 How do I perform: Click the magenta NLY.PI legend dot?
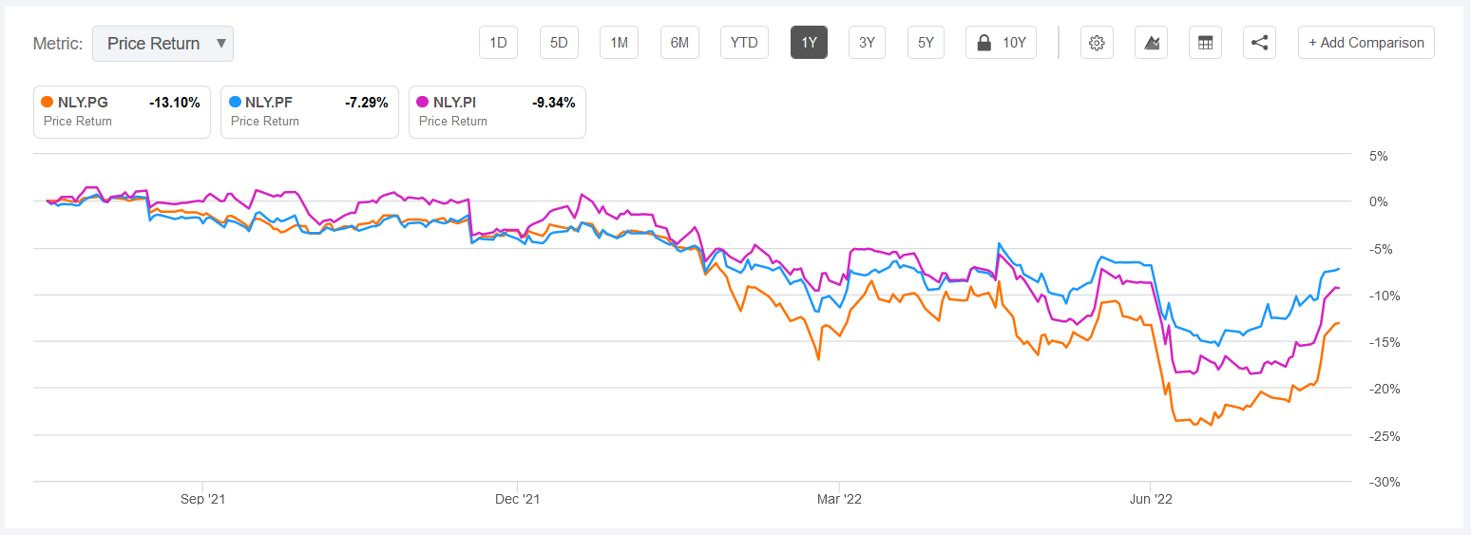point(422,103)
